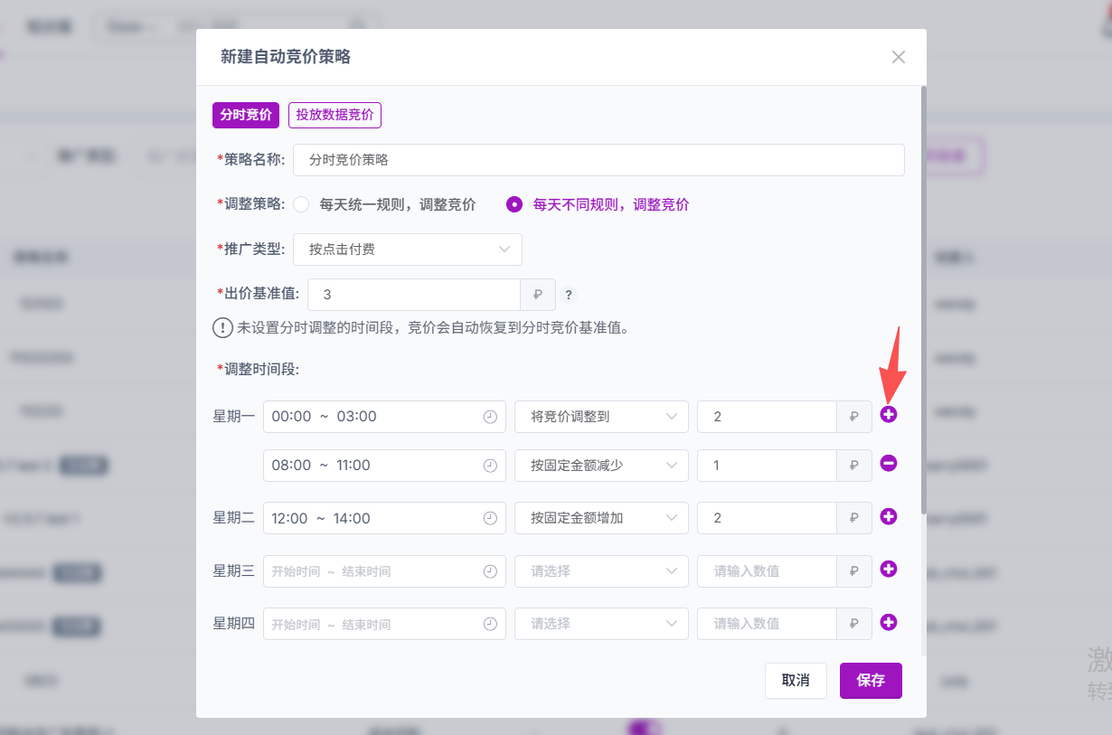
Task: Add a time period for 星期四
Action: (889, 623)
